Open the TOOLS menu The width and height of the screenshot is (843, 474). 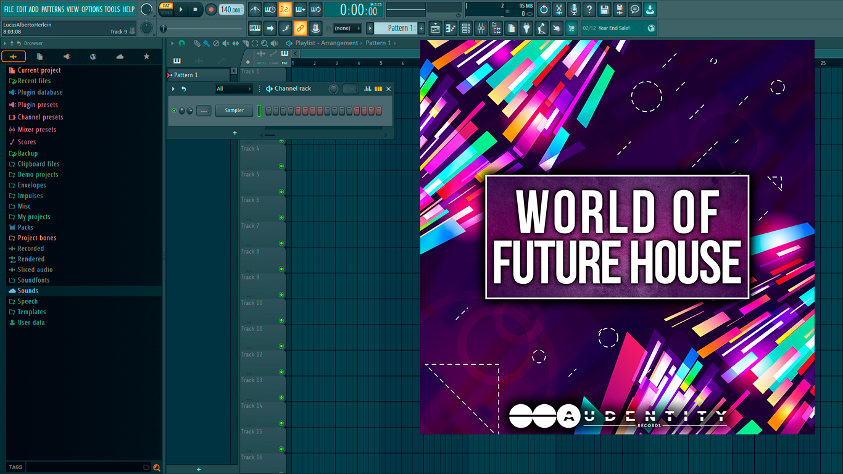pos(112,9)
